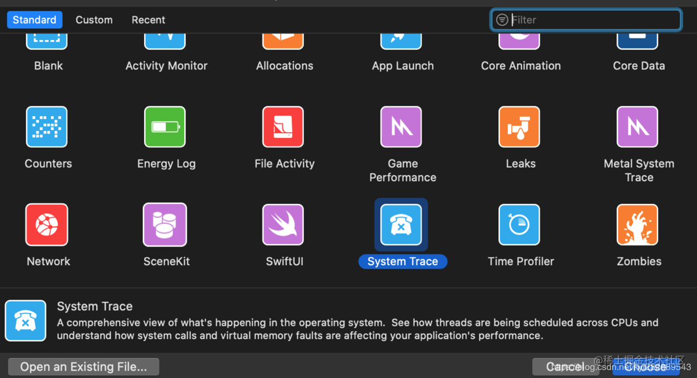Choose the Network template icon
The image size is (697, 378).
(x=47, y=225)
